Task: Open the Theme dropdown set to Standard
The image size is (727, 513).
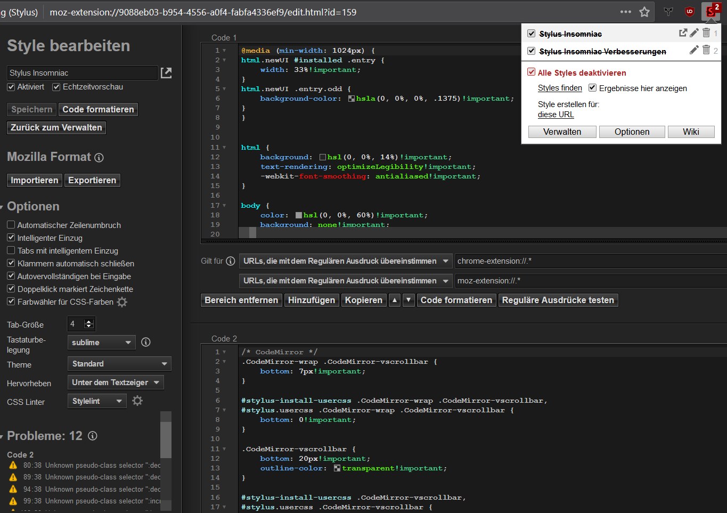Action: click(119, 364)
